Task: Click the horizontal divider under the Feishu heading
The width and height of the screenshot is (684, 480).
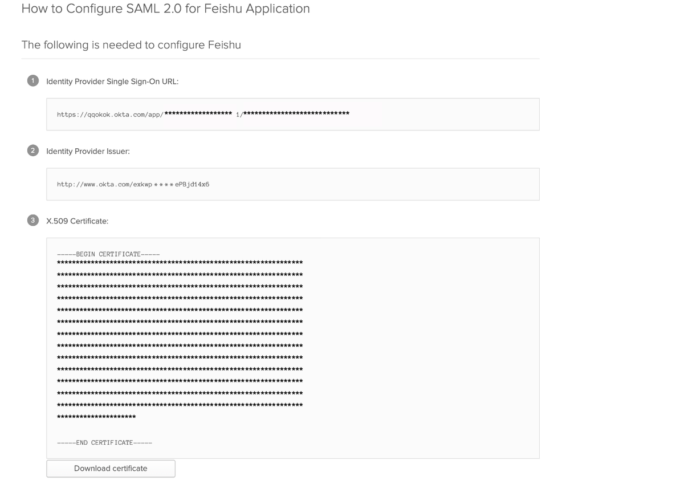Action: click(x=279, y=59)
